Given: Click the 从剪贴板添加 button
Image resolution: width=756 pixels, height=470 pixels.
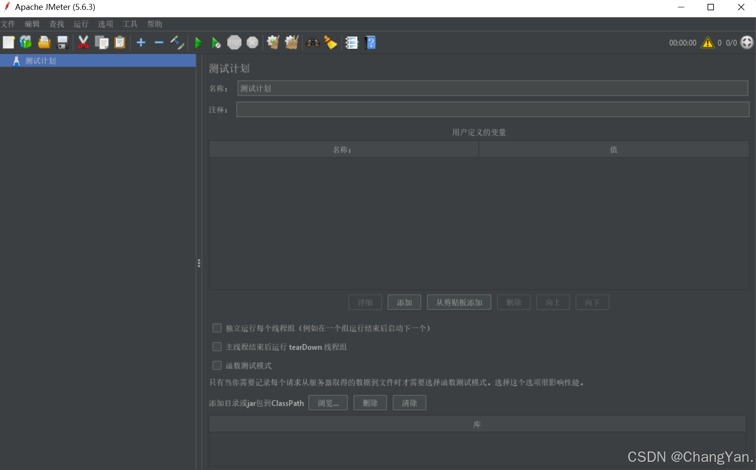Looking at the screenshot, I should click(459, 302).
